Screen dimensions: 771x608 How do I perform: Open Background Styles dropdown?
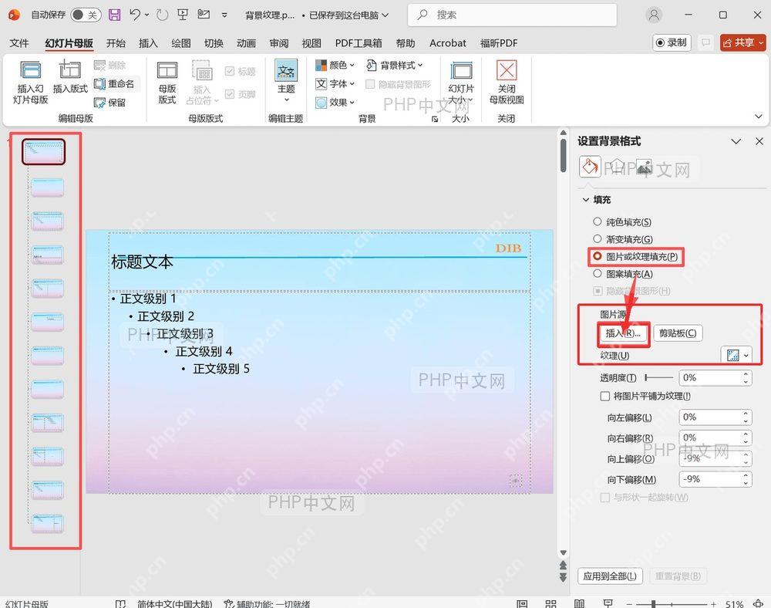coord(394,65)
